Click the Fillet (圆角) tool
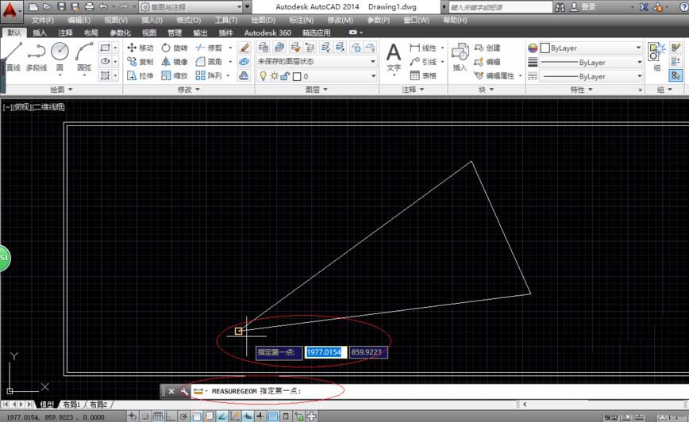Image resolution: width=689 pixels, height=422 pixels. coord(210,62)
